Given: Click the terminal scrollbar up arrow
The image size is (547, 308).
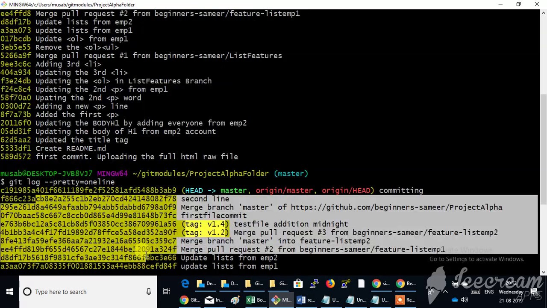Looking at the screenshot, I should click(543, 12).
